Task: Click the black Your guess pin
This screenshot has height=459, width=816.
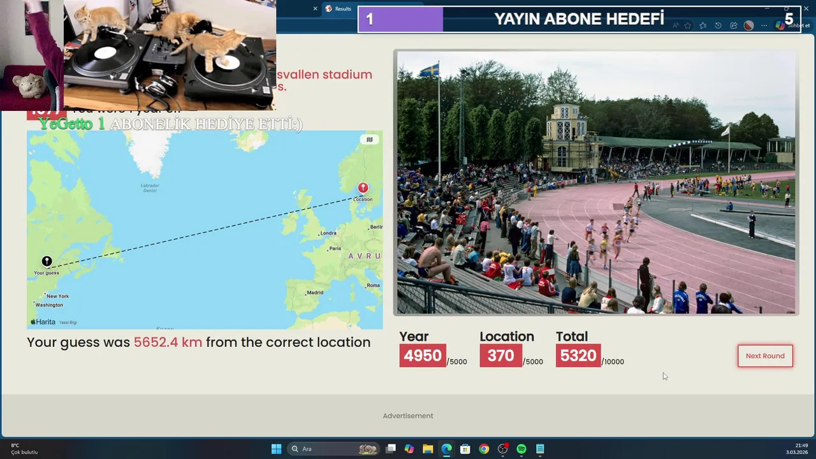Action: pyautogui.click(x=47, y=261)
